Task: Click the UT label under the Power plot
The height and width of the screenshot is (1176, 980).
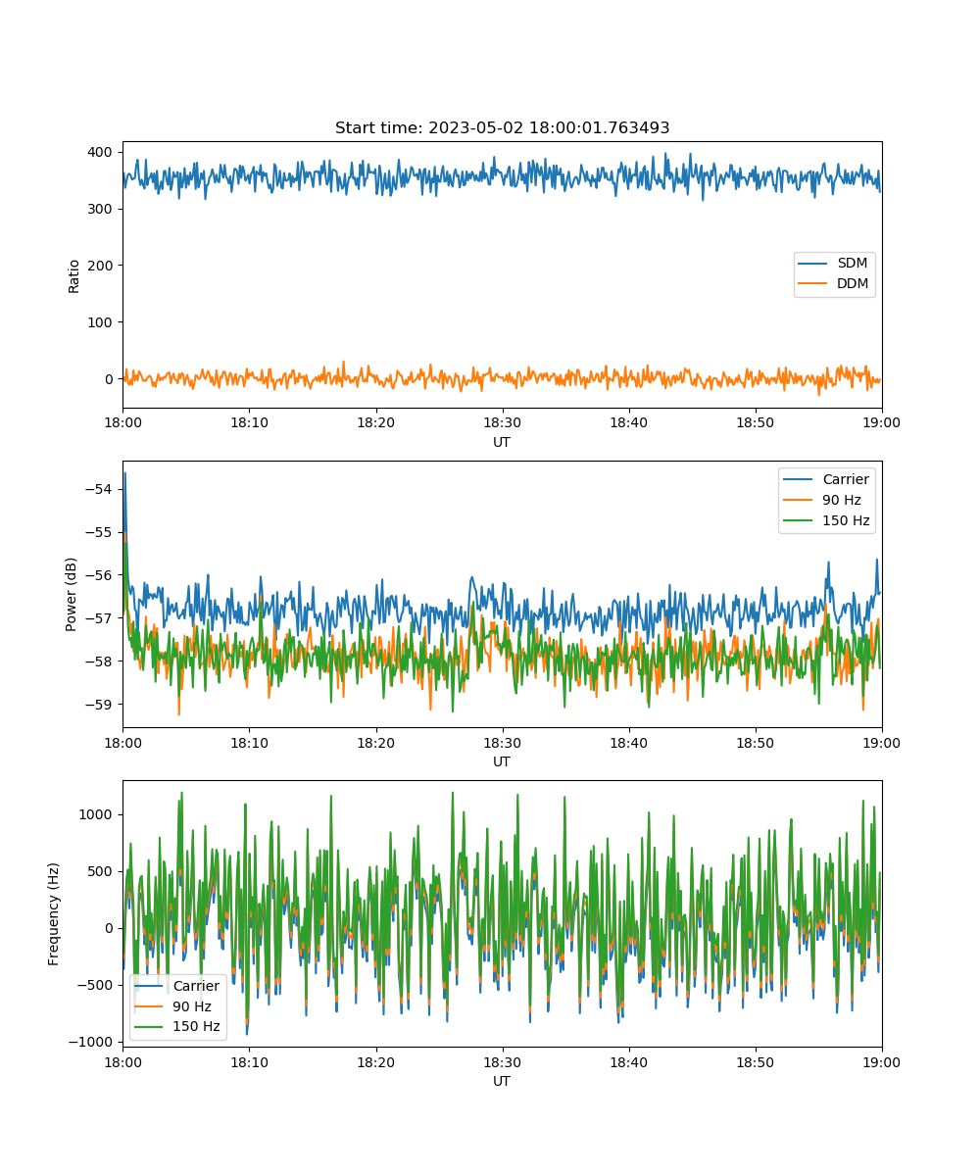Action: [x=502, y=761]
